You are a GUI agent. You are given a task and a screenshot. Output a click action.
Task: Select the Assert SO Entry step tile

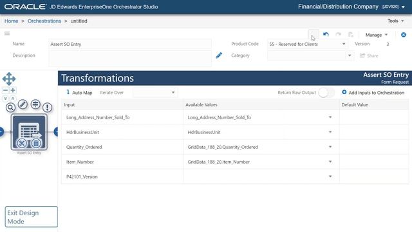[x=29, y=131]
